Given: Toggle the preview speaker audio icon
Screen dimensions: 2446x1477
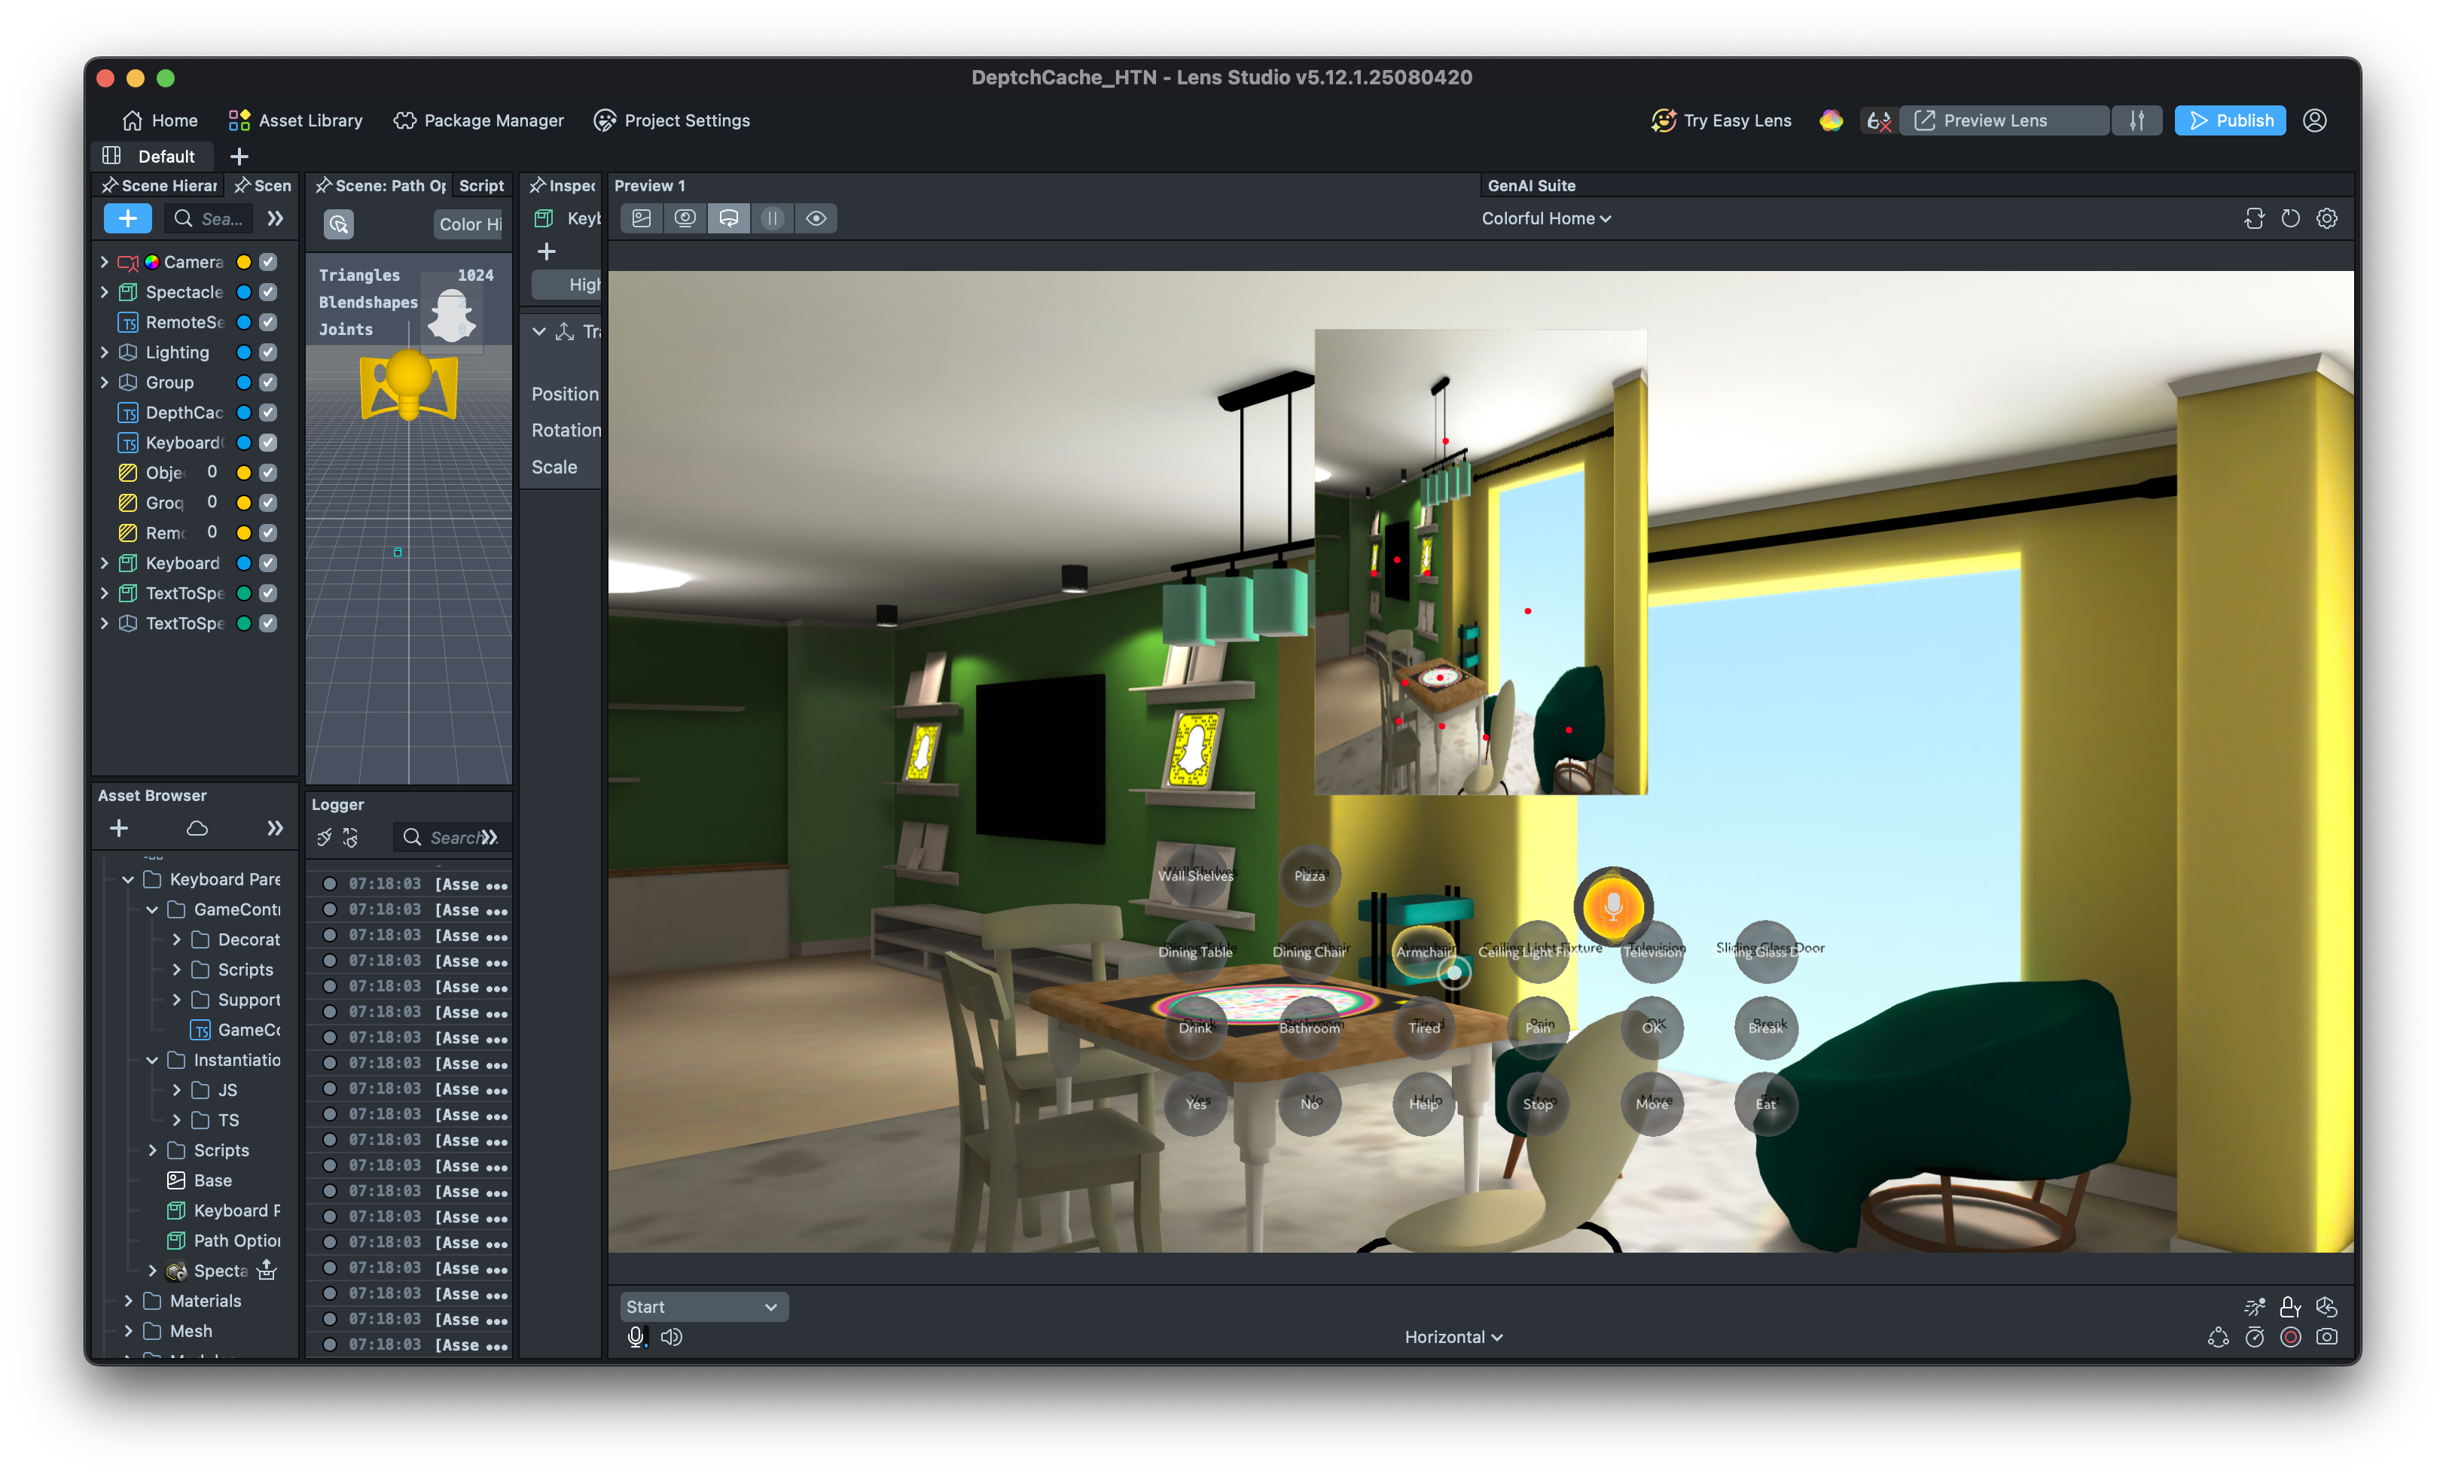Looking at the screenshot, I should (x=672, y=1337).
